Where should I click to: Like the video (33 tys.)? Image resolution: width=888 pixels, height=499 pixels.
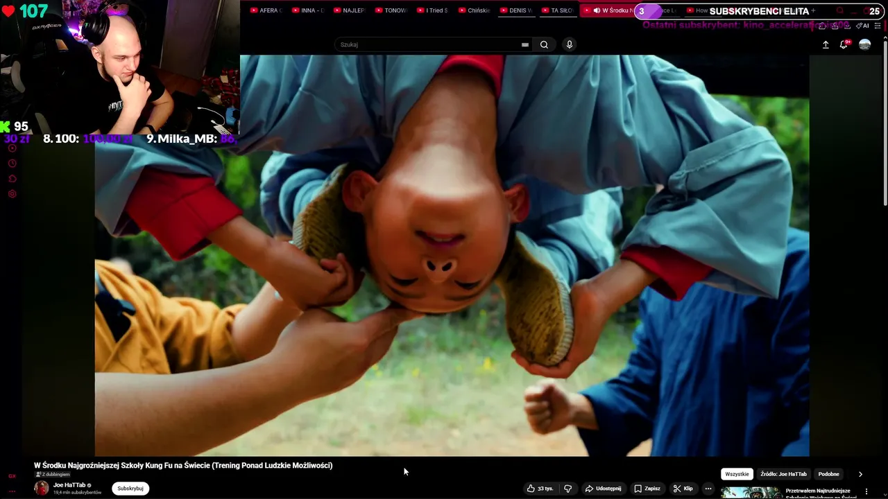[x=540, y=489]
